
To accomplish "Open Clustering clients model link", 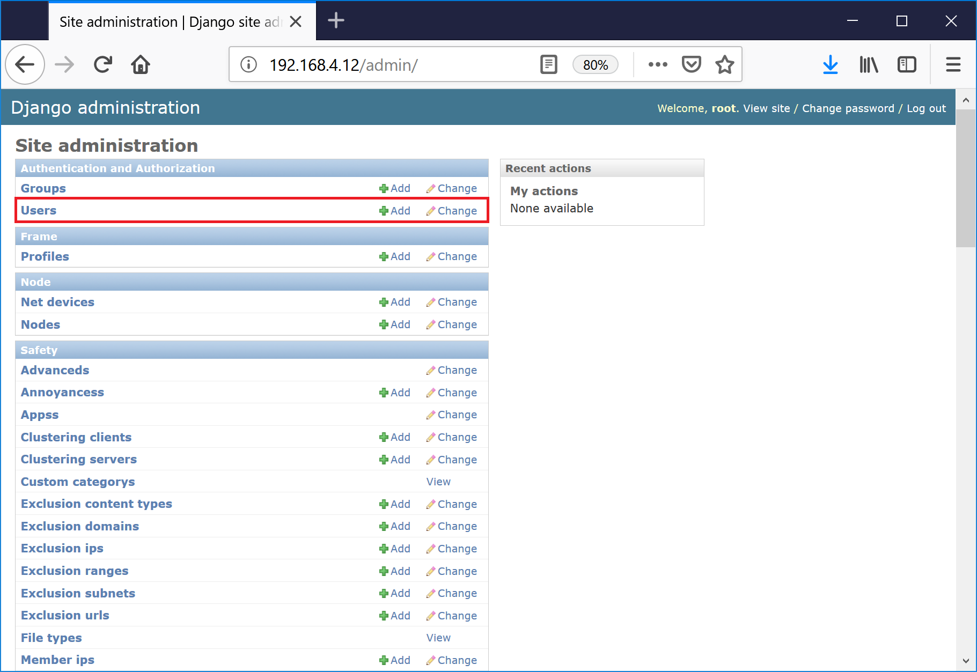I will [x=76, y=437].
